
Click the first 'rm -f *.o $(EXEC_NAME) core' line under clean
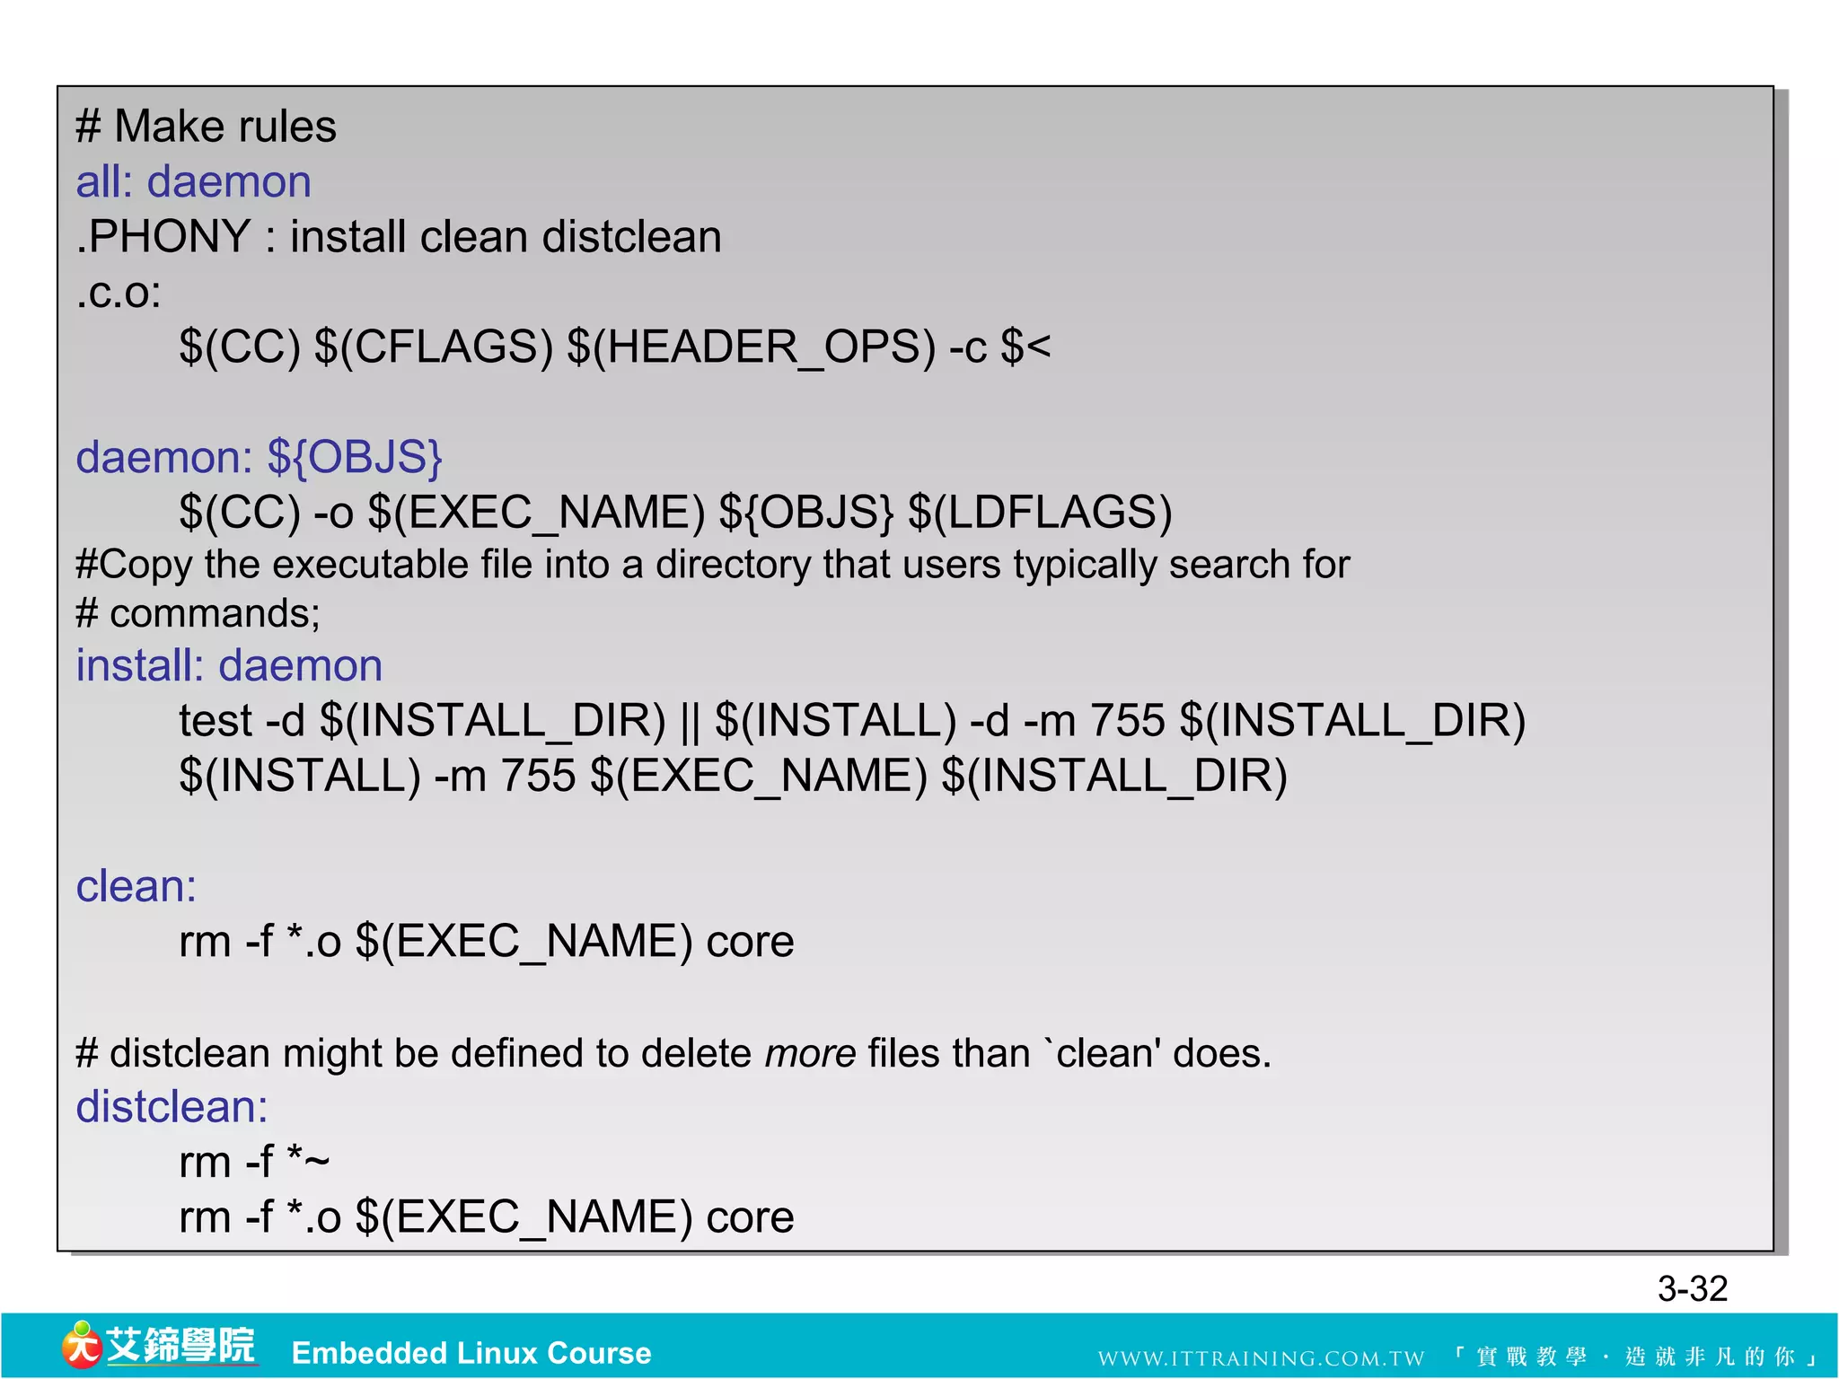click(x=486, y=942)
